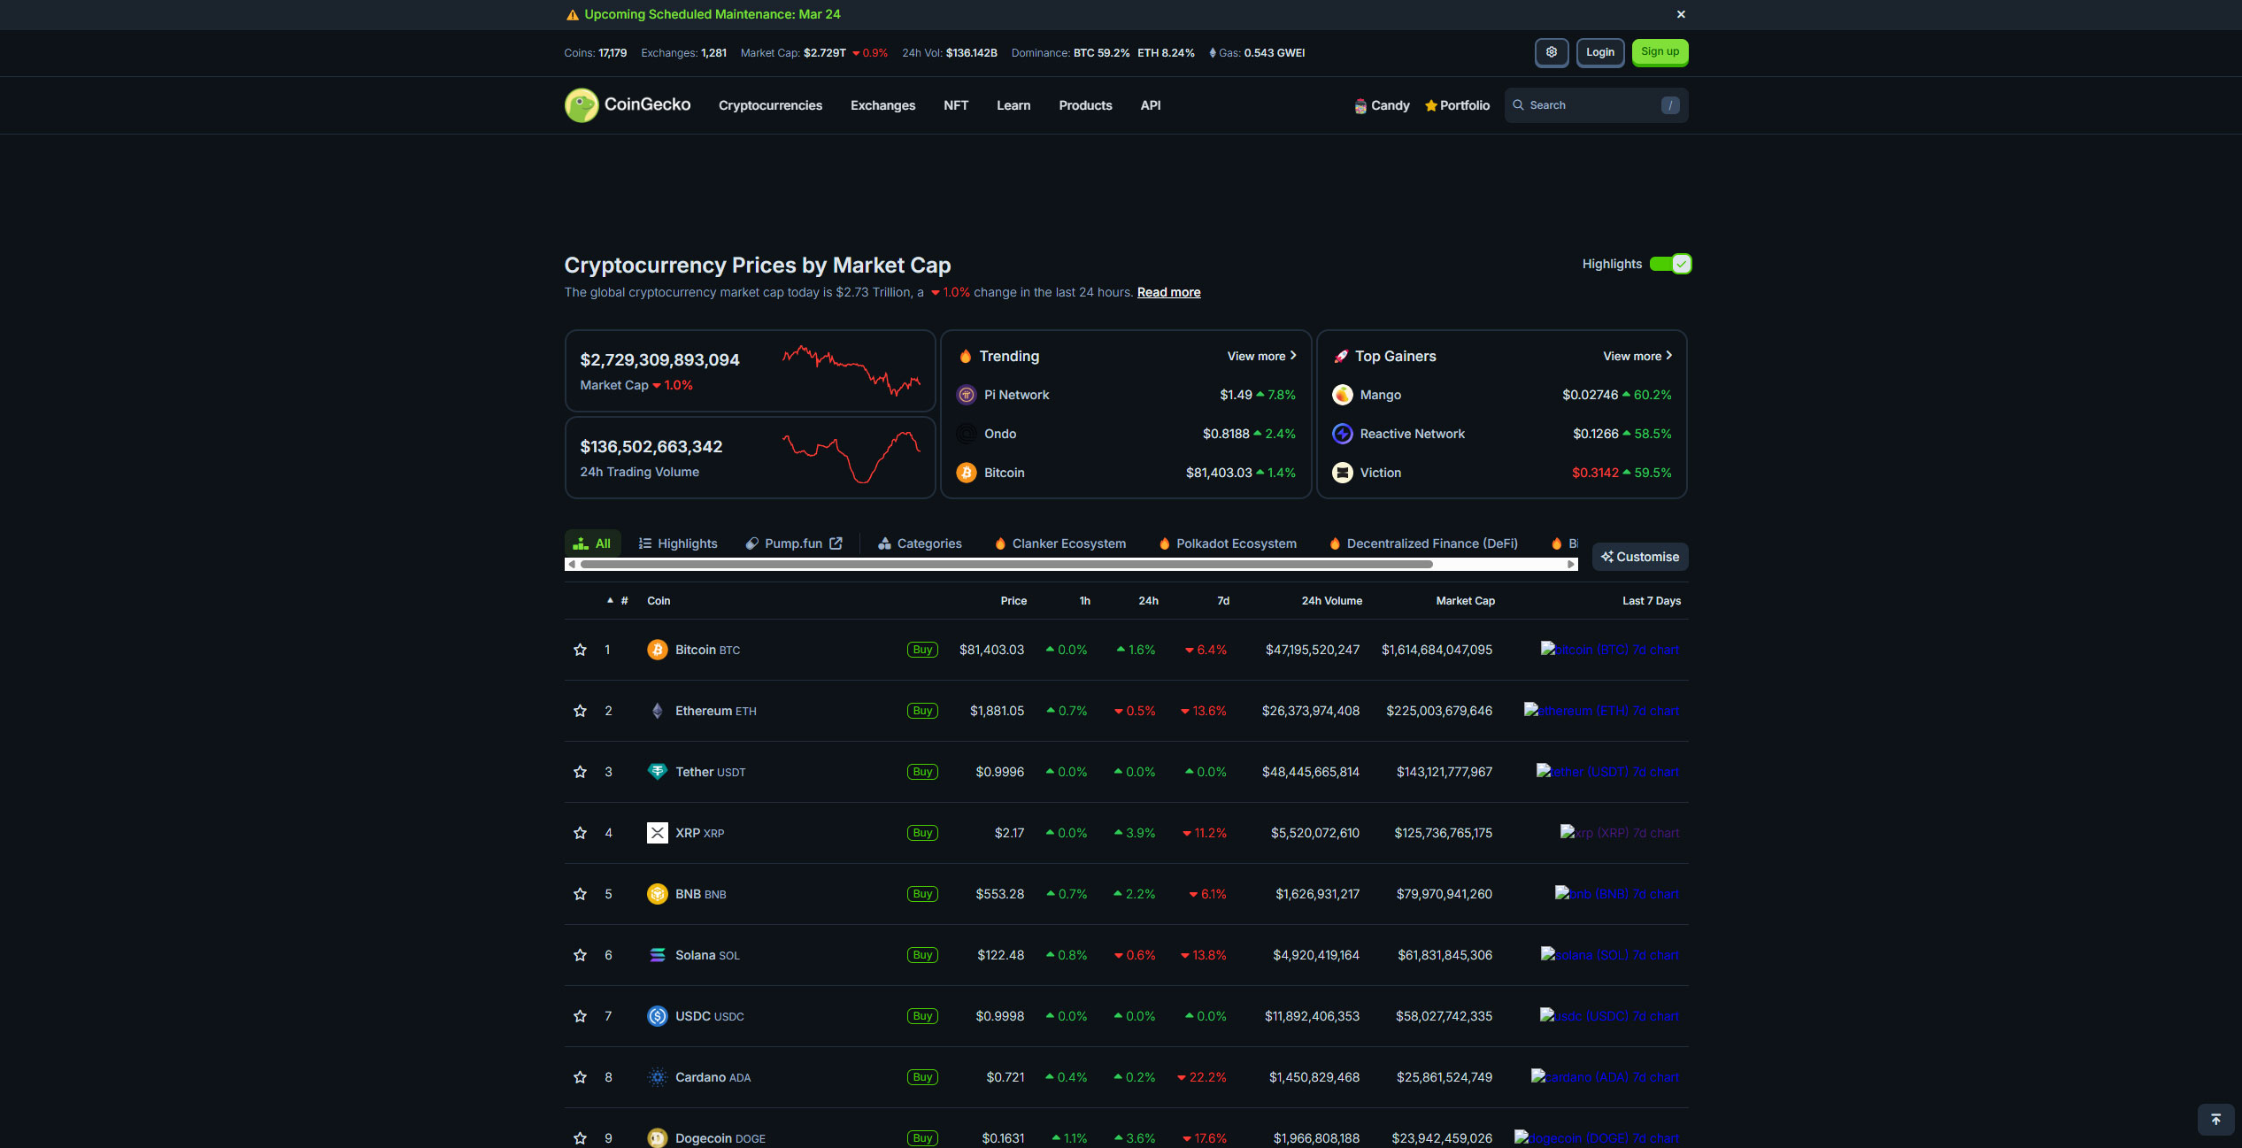Open the Learn nav menu

pyautogui.click(x=1013, y=105)
